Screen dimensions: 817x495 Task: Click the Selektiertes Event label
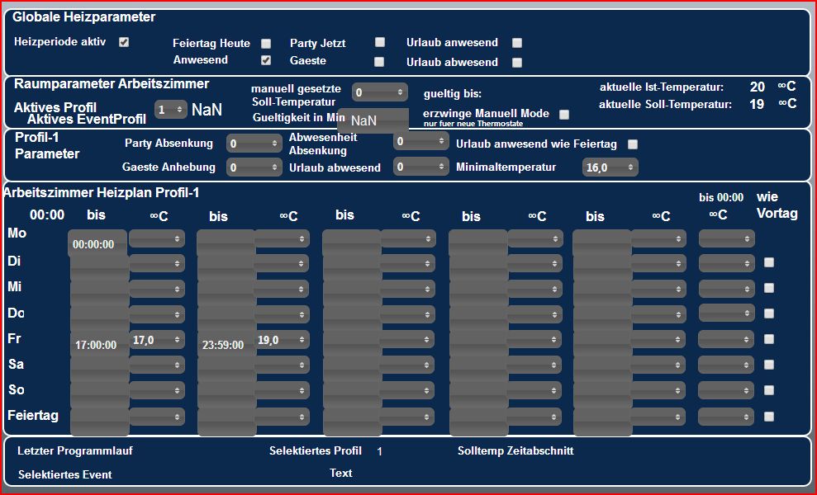[x=65, y=474]
